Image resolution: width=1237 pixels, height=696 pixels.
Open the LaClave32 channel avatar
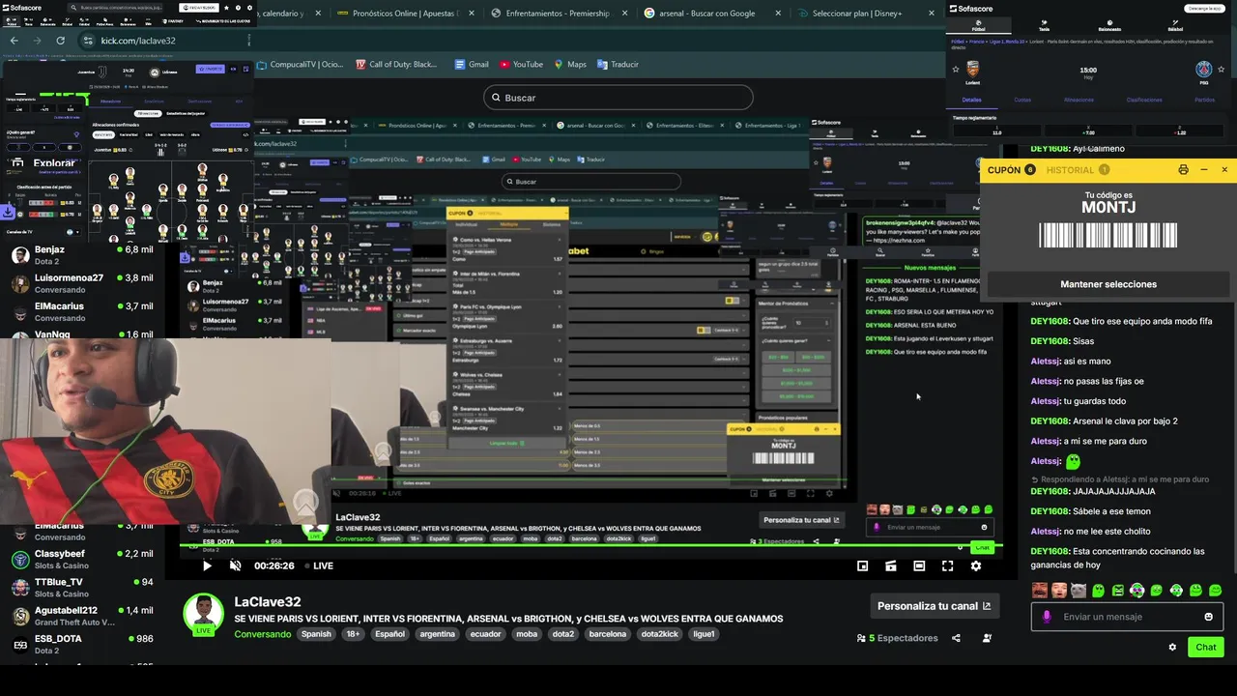click(203, 613)
